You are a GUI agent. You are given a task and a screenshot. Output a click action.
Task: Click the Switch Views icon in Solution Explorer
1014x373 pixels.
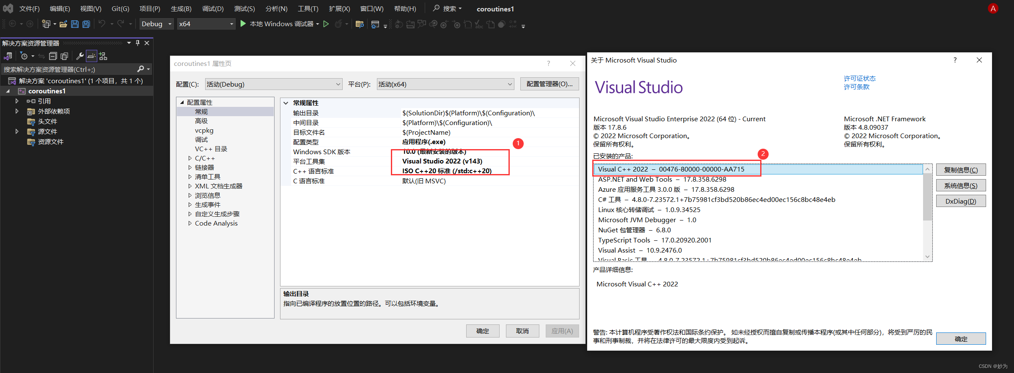click(x=8, y=56)
